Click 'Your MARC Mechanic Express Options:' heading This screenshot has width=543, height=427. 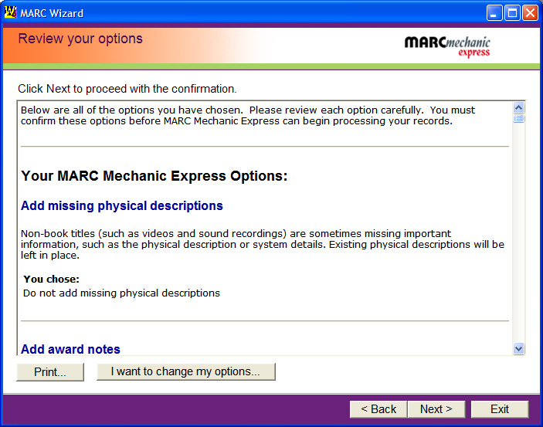coord(154,176)
